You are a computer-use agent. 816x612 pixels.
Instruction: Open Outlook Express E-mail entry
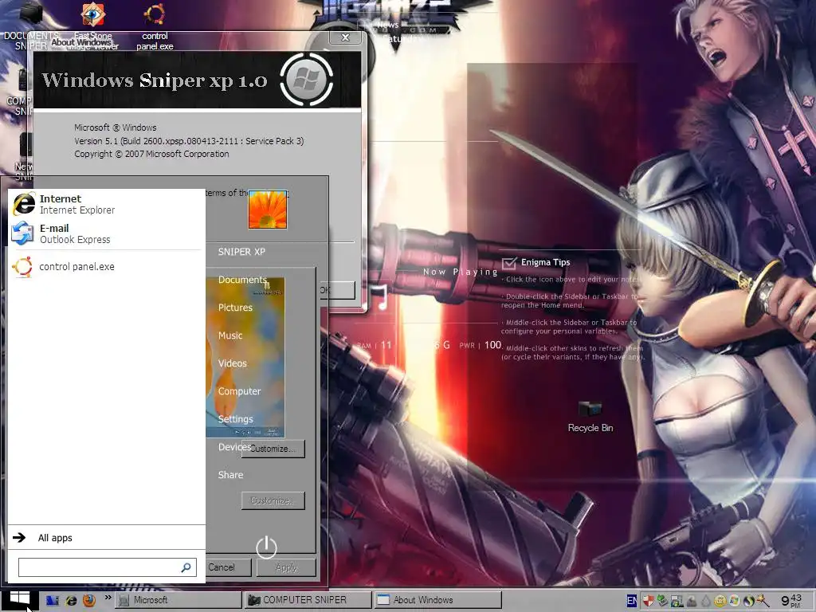point(107,233)
